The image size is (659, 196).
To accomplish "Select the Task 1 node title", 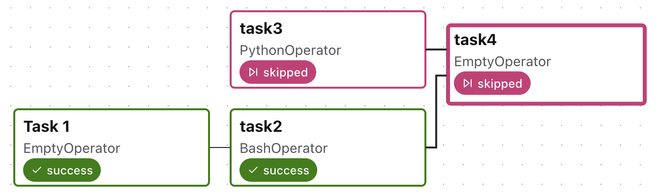I will point(47,127).
